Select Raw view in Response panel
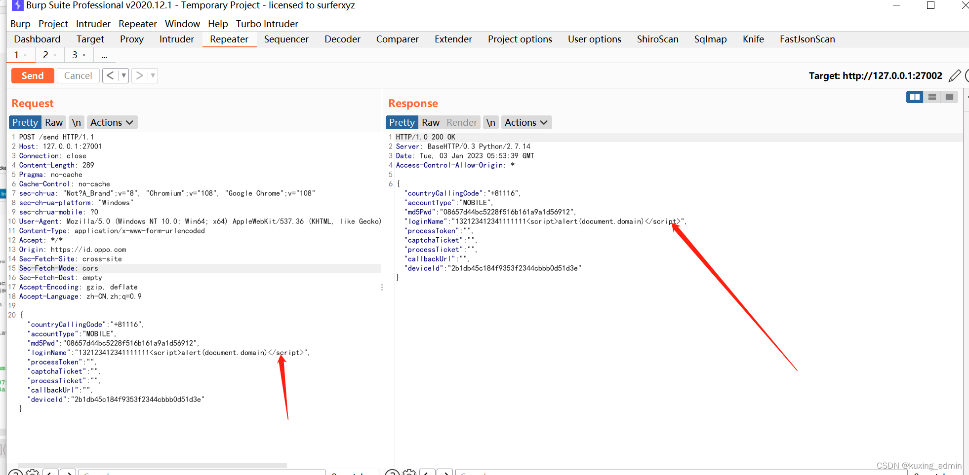This screenshot has height=475, width=969. pyautogui.click(x=431, y=122)
